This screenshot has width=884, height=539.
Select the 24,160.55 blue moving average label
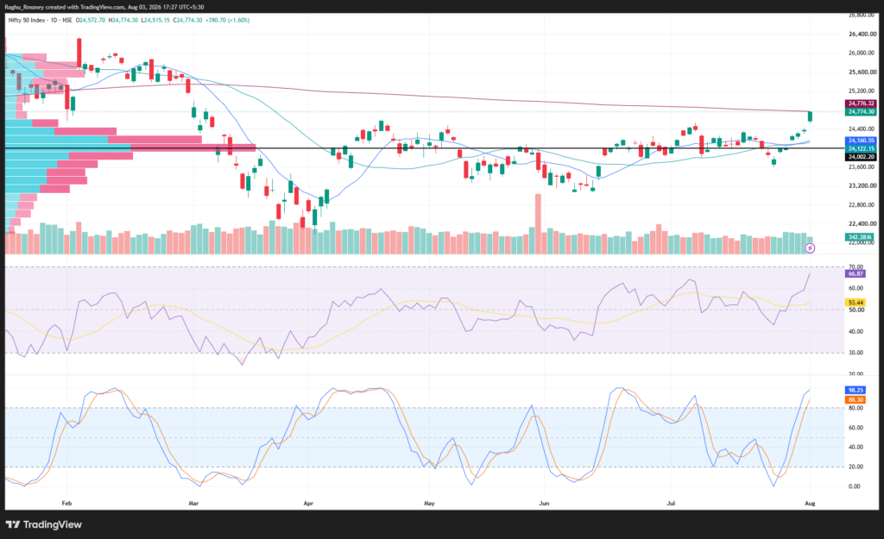point(861,141)
